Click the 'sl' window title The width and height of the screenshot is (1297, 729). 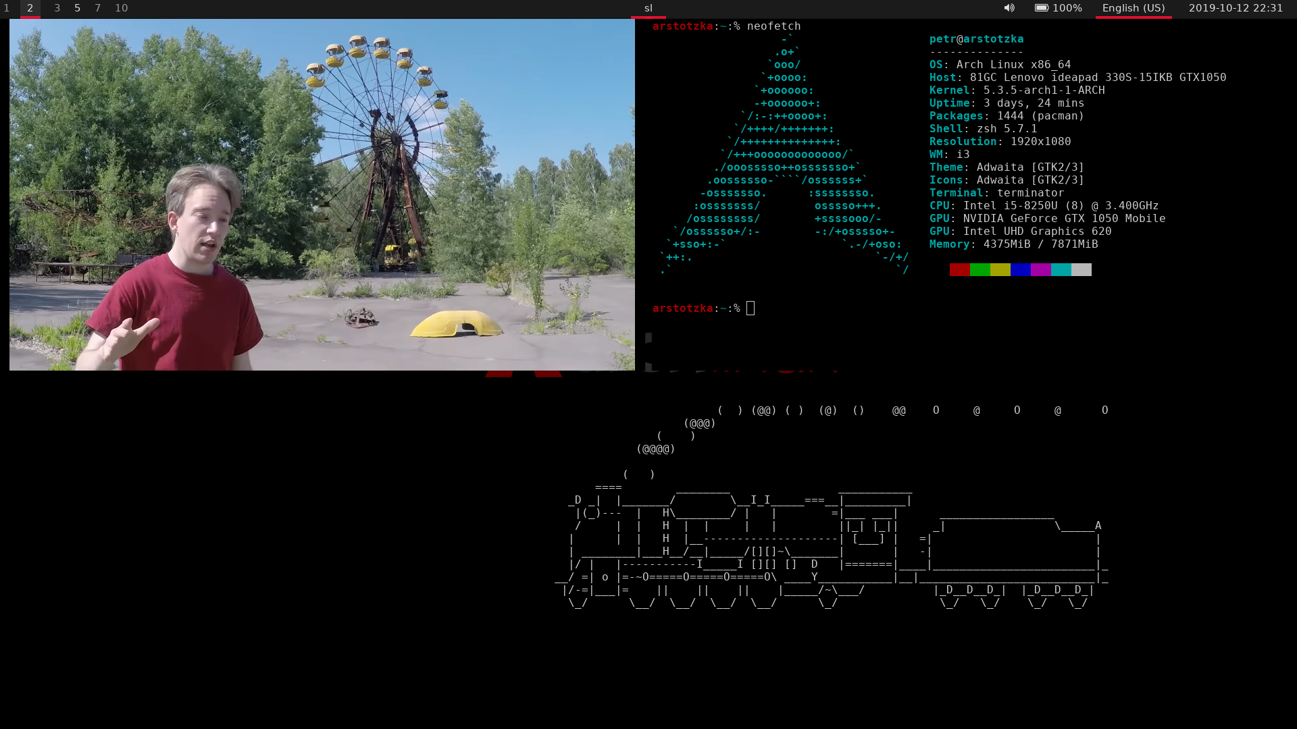pyautogui.click(x=648, y=8)
